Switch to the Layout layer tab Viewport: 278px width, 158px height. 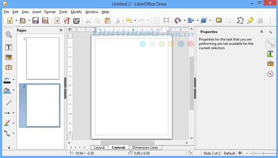[x=99, y=148]
